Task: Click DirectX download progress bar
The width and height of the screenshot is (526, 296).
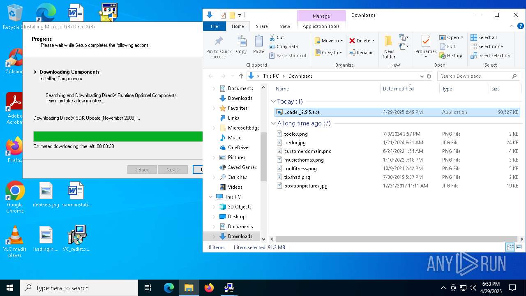Action: click(118, 136)
